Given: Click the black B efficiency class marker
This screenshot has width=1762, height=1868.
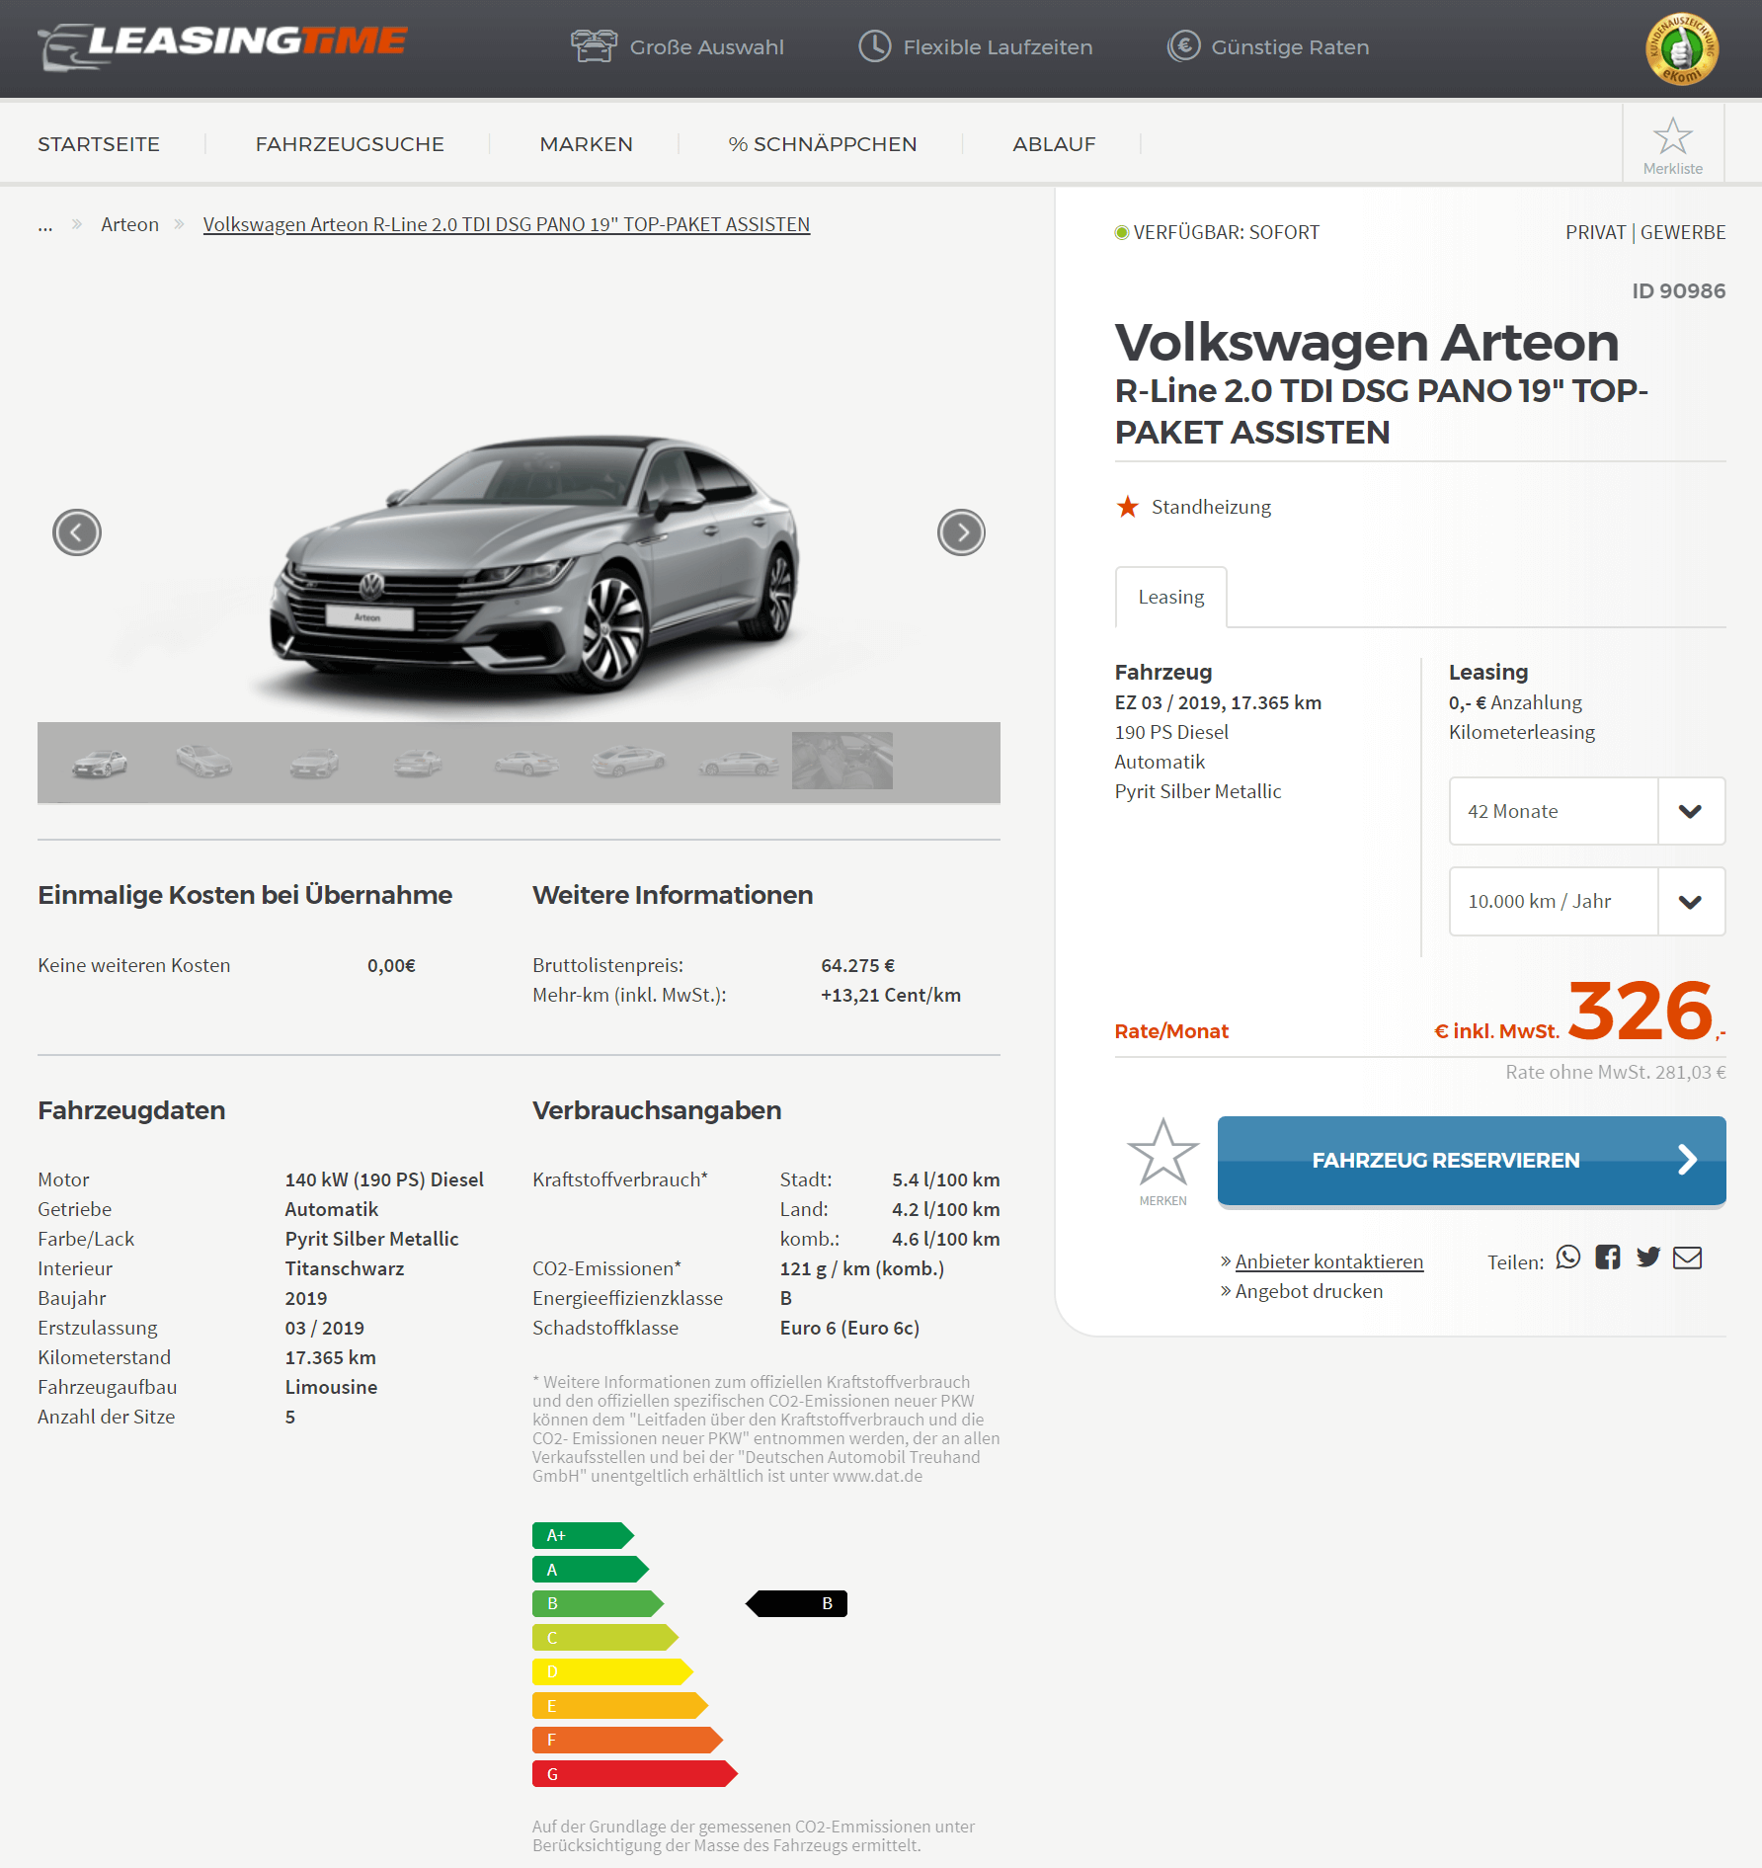Looking at the screenshot, I should tap(796, 1603).
